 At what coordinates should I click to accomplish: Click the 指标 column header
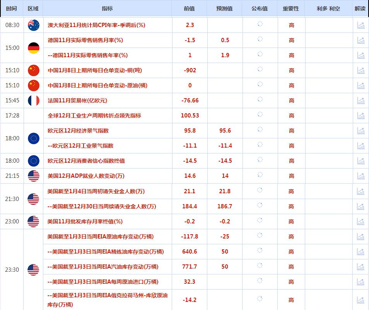pyautogui.click(x=107, y=9)
